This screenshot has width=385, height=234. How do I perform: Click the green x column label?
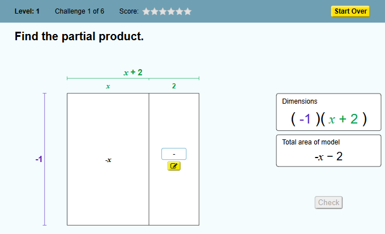(108, 86)
